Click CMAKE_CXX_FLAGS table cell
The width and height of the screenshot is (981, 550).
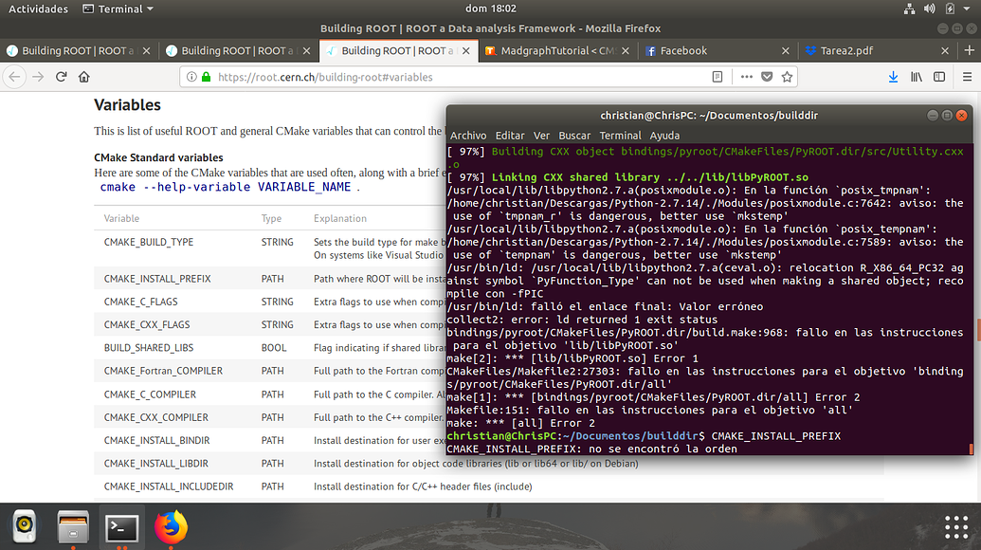pos(146,324)
